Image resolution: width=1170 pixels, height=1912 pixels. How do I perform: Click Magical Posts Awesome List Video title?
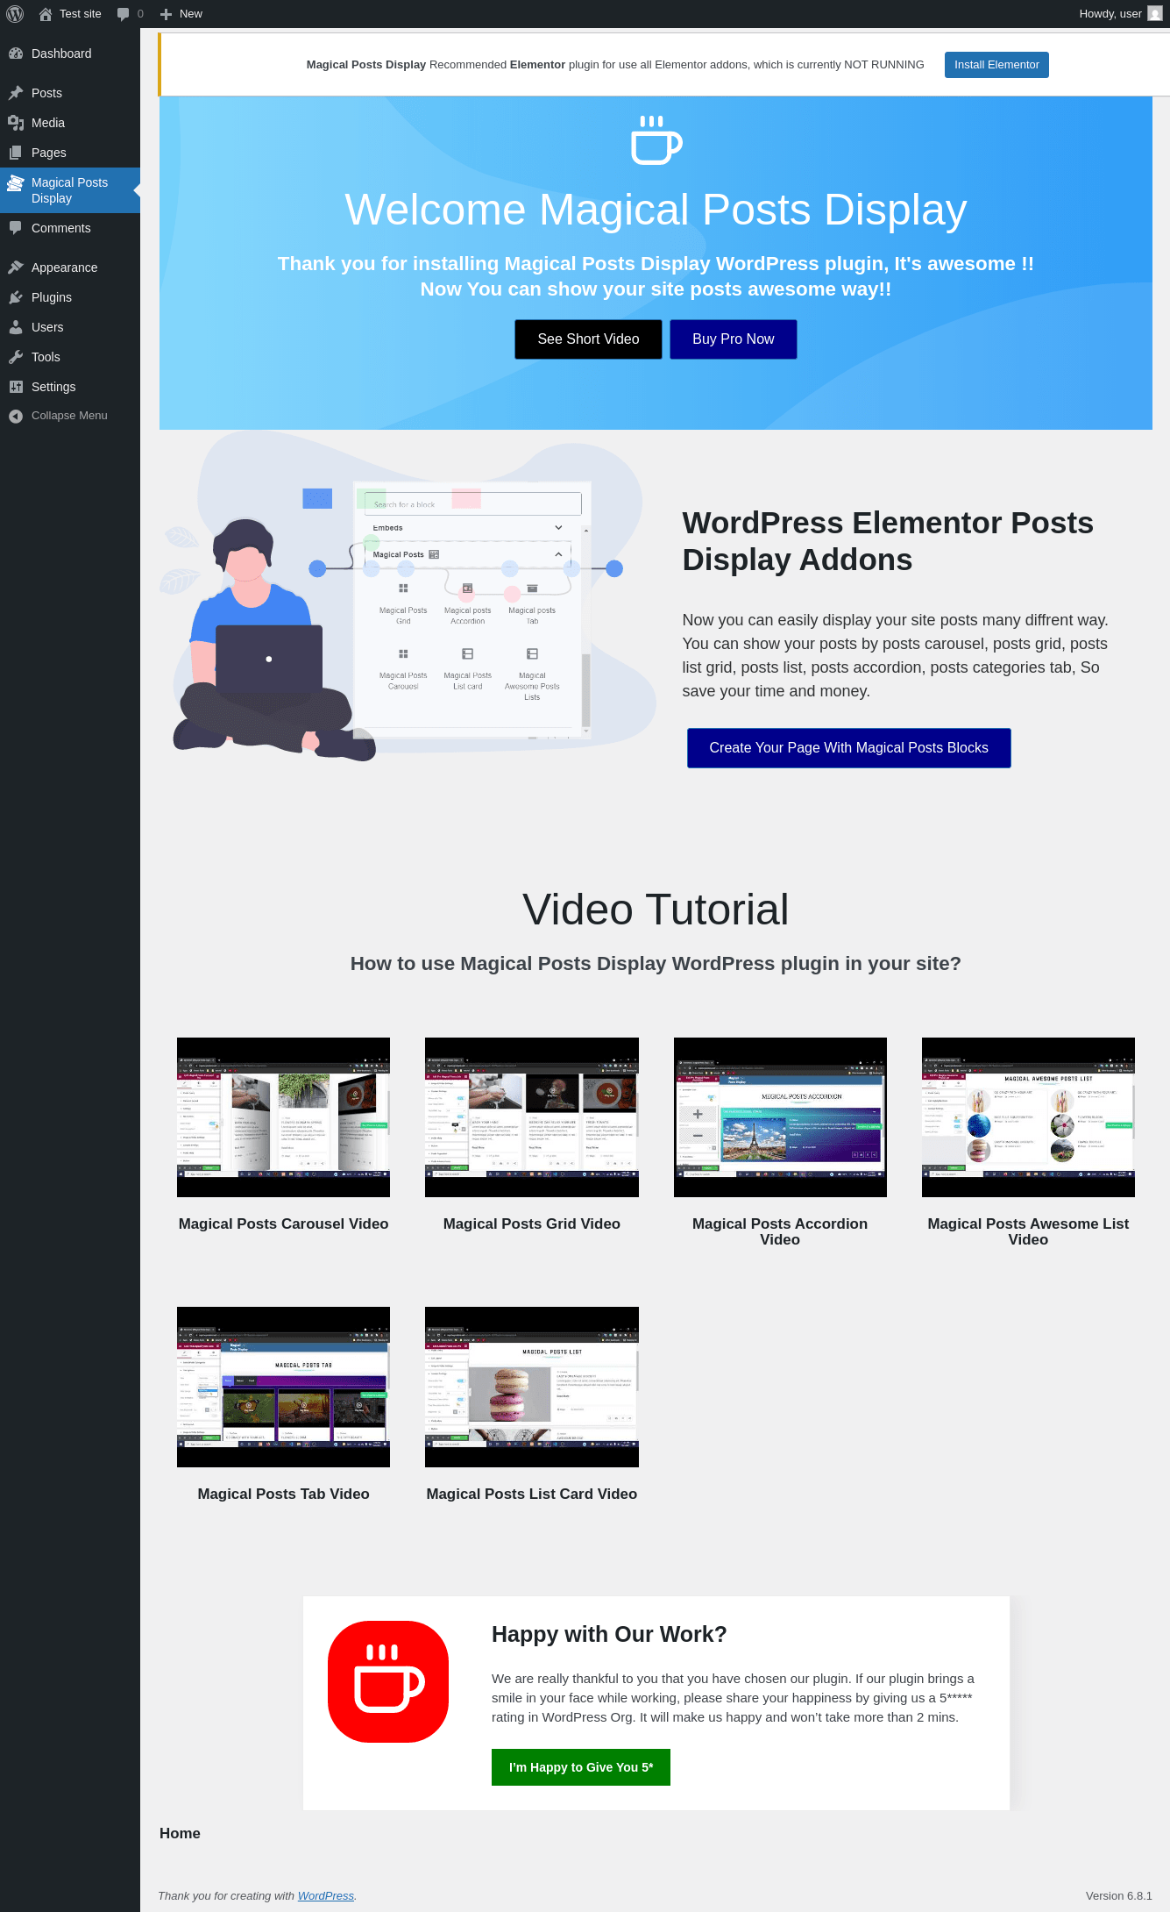coord(1028,1231)
